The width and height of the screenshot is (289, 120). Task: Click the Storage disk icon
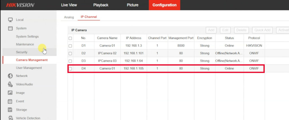[10, 110]
